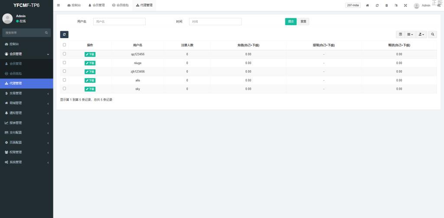The image size is (444, 218).
Task: Open the table search magnifier icon
Action: pos(432,34)
